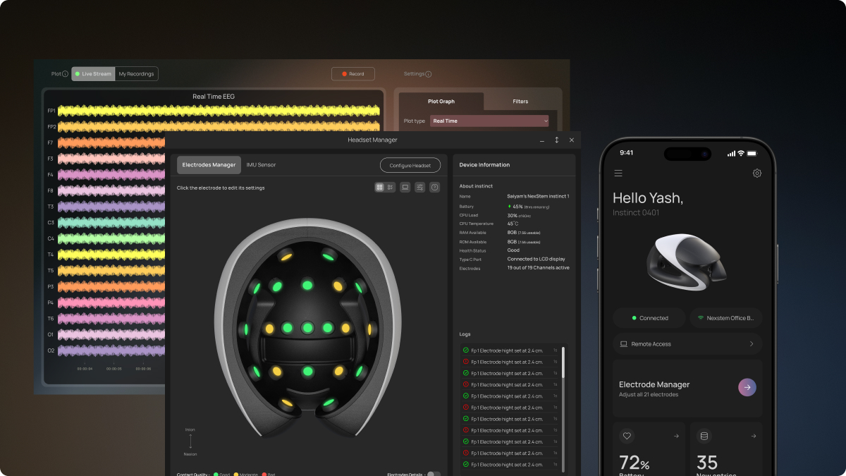Screen dimensions: 846x476
Task: Click the laptop display icon in Headset Manager
Action: [x=405, y=188]
